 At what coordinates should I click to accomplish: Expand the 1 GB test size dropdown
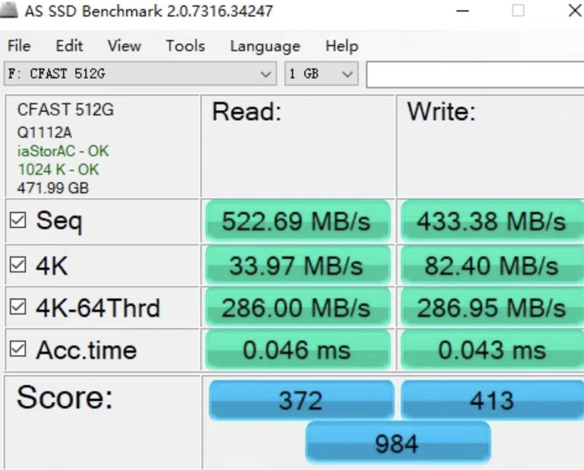point(321,74)
